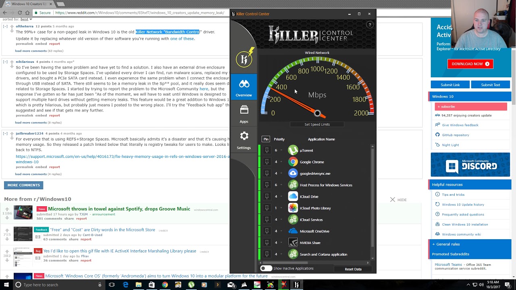Screen dimensions: 516x290
Task: Open Tips and tricks sidebar link
Action: click(x=453, y=195)
